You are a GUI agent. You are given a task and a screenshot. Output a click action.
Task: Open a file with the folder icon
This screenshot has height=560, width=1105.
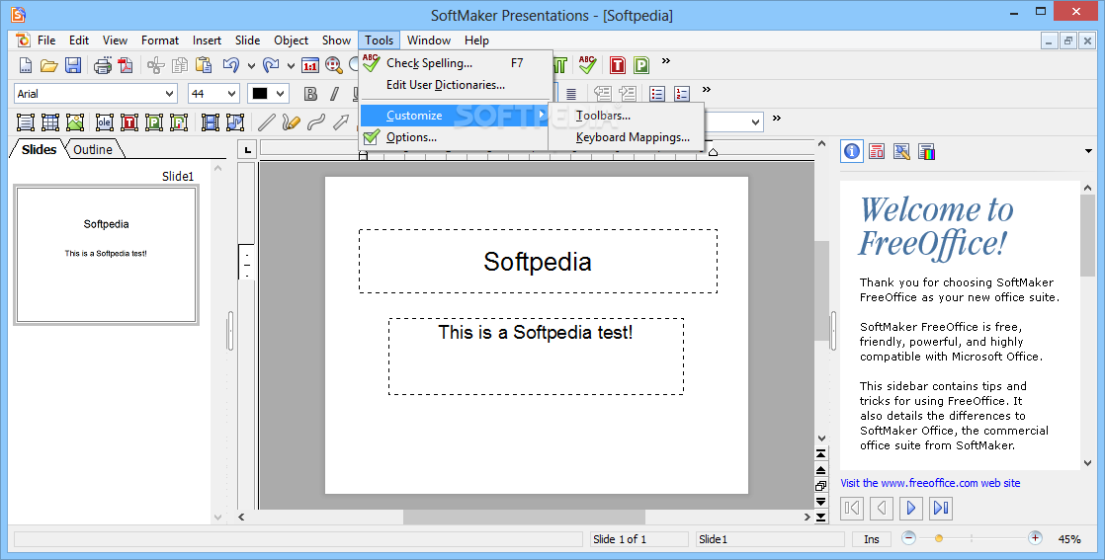coord(48,65)
